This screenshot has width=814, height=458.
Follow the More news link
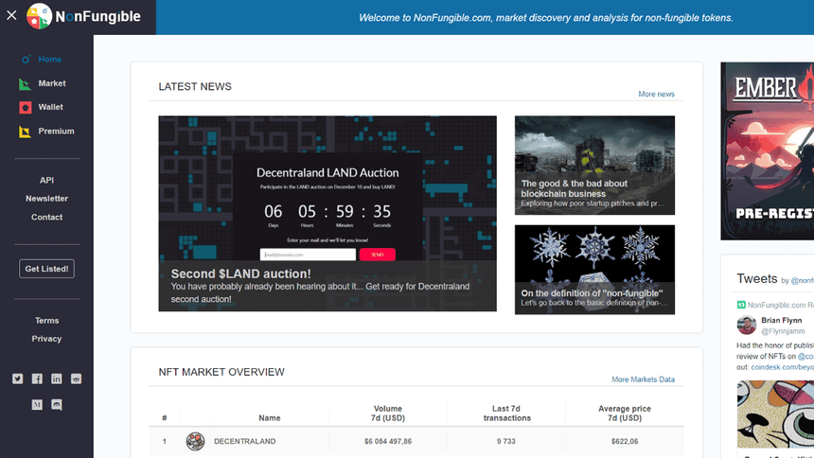click(656, 95)
